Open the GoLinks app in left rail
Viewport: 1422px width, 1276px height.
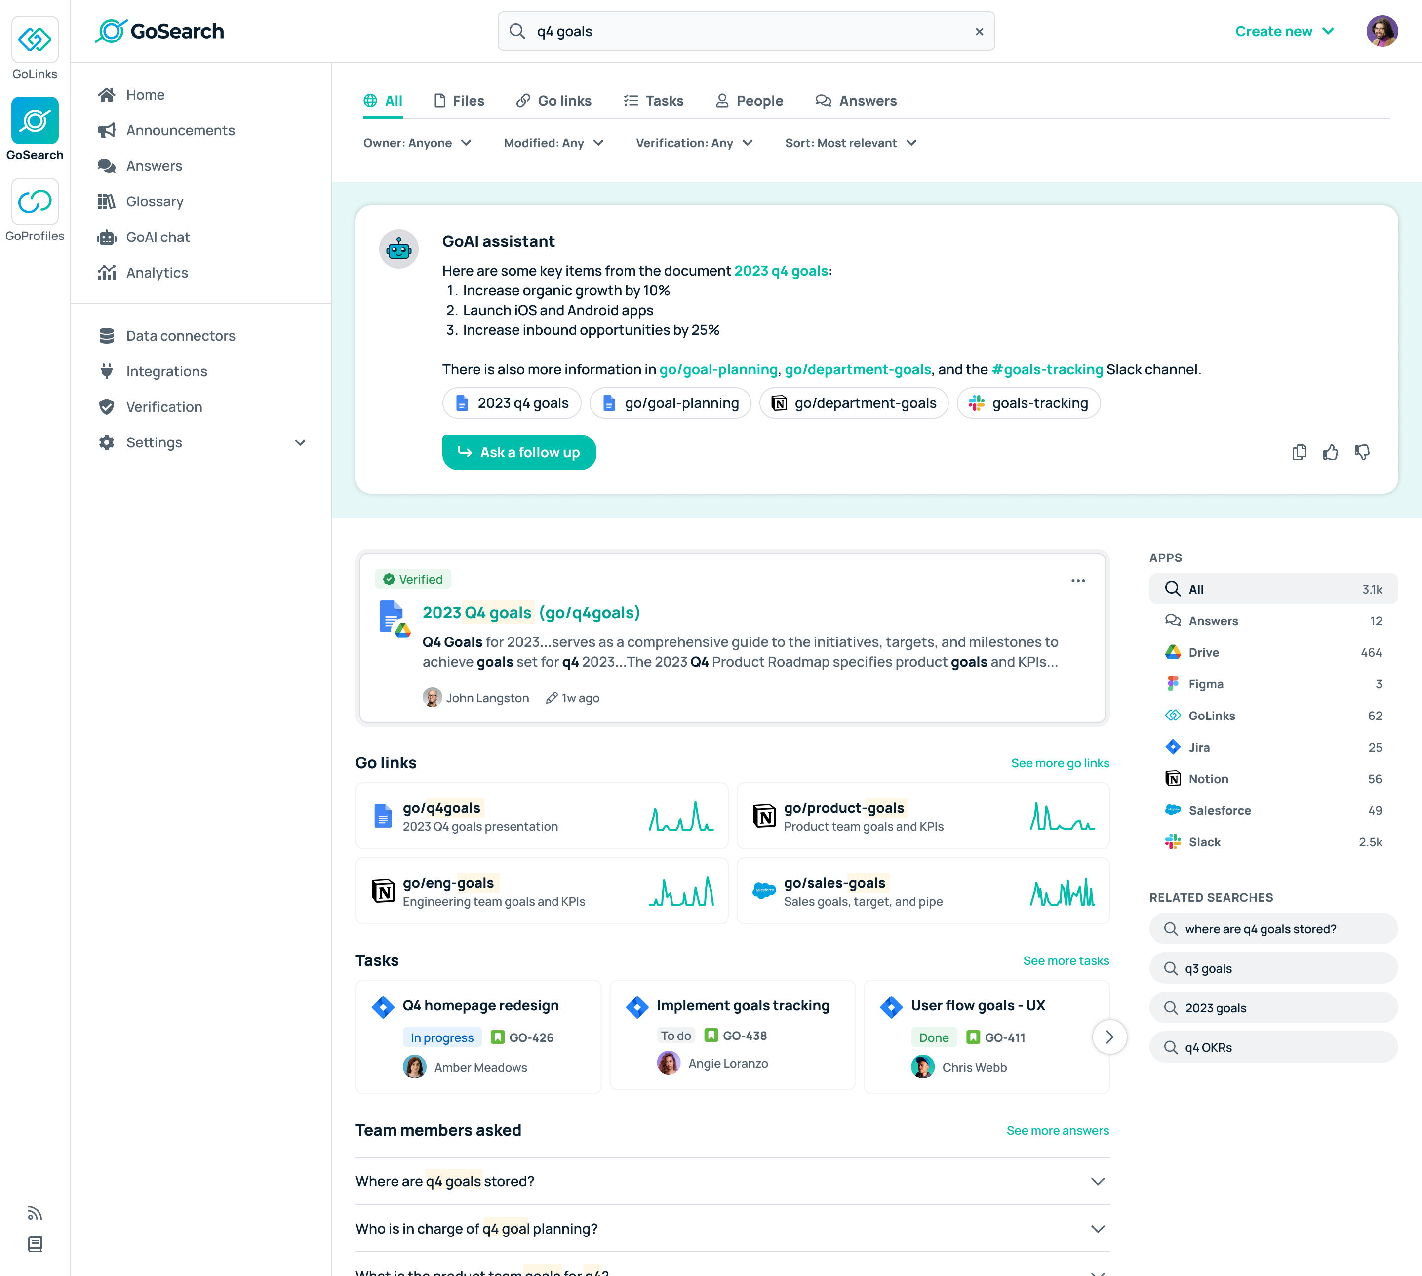[35, 40]
